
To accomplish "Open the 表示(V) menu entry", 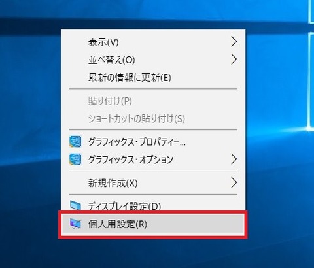I will click(x=153, y=42).
